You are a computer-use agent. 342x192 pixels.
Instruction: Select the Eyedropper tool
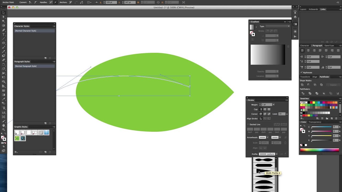tap(3, 99)
